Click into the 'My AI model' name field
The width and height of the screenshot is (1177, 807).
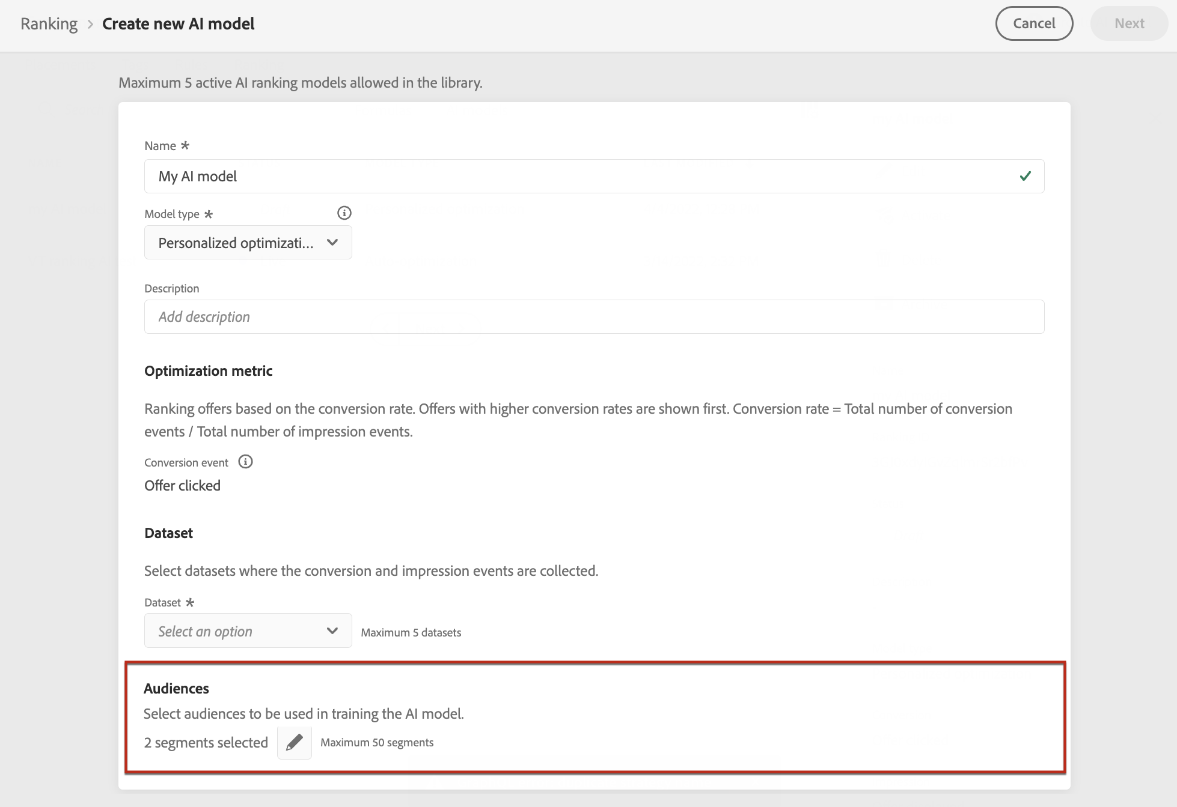(x=577, y=176)
